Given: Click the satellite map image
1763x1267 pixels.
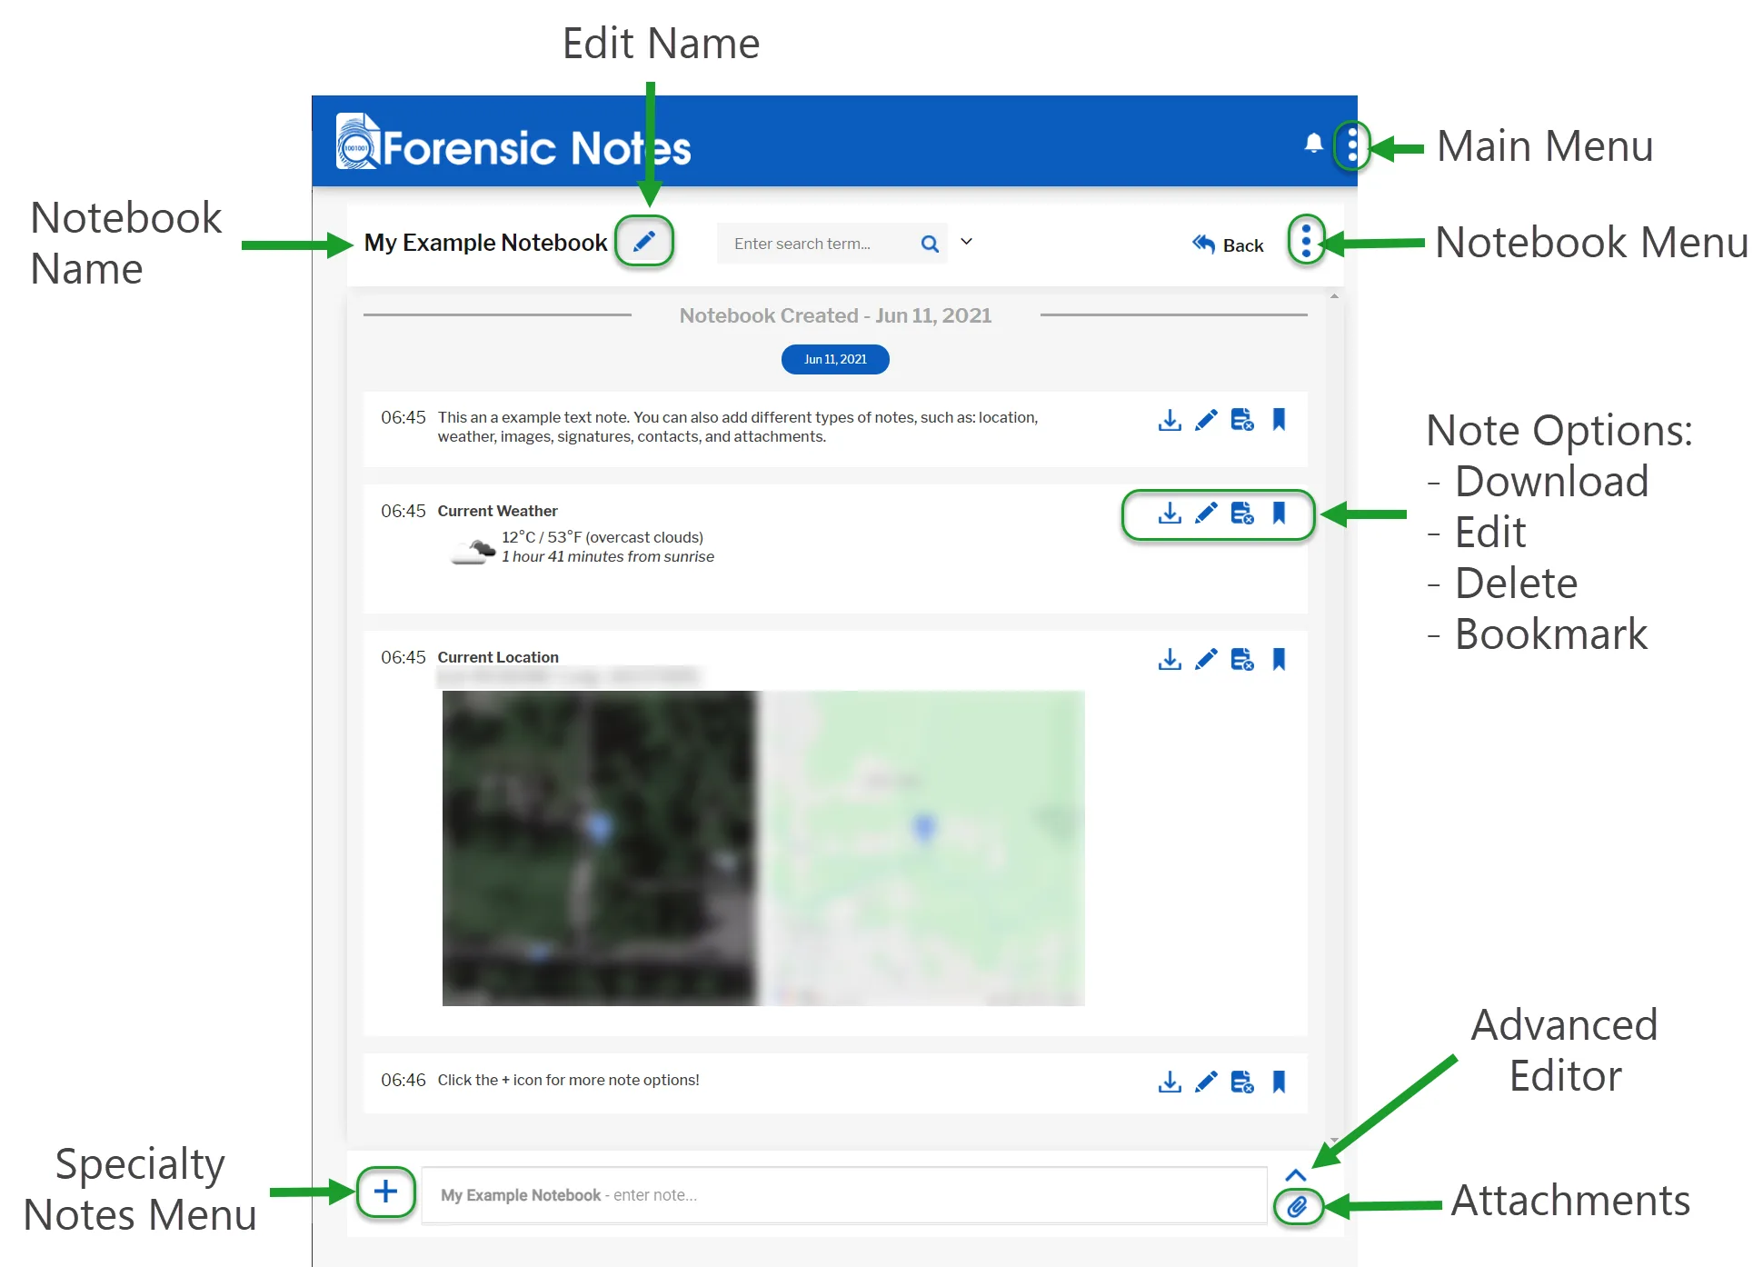Looking at the screenshot, I should click(x=600, y=848).
